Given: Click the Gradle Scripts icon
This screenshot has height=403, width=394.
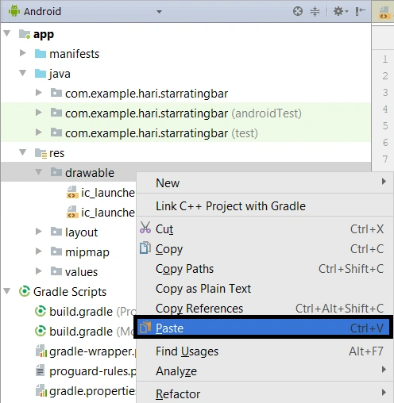Looking at the screenshot, I should coord(25,291).
